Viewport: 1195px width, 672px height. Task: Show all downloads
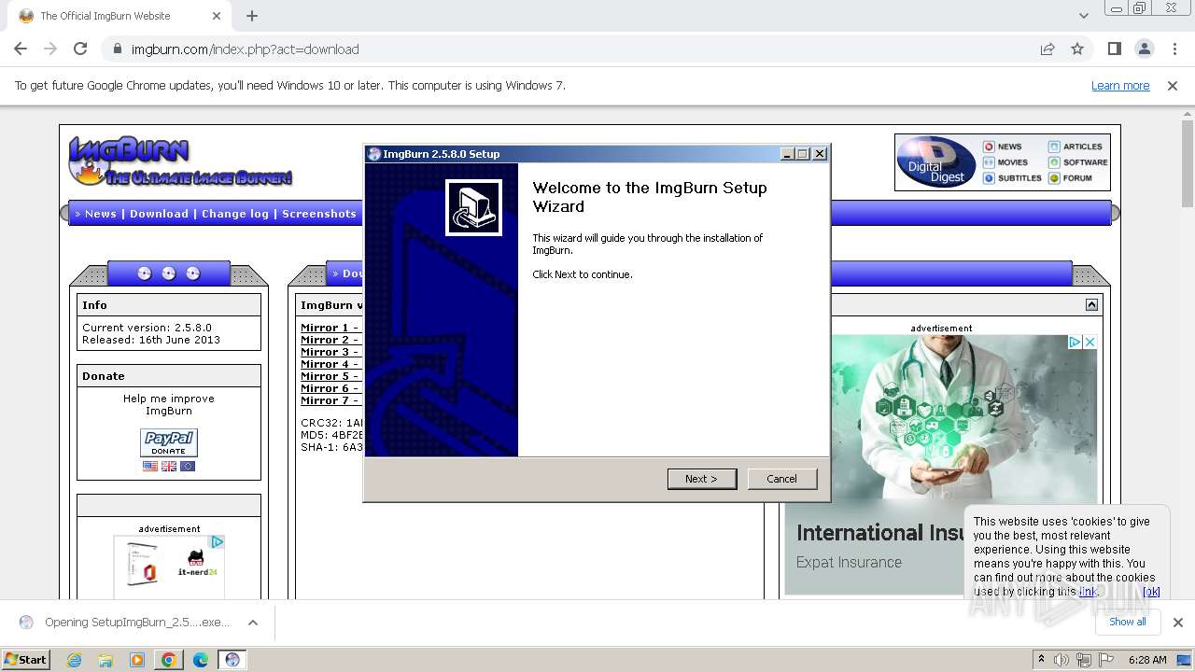pos(1128,623)
